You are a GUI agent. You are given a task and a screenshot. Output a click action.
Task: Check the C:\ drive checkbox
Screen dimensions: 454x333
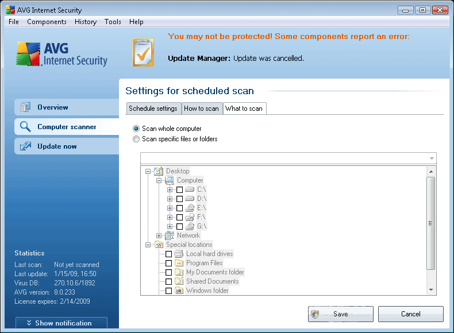coord(179,189)
